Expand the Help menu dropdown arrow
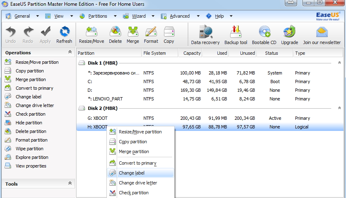Viewport: 346px width, 198px height. [x=231, y=16]
